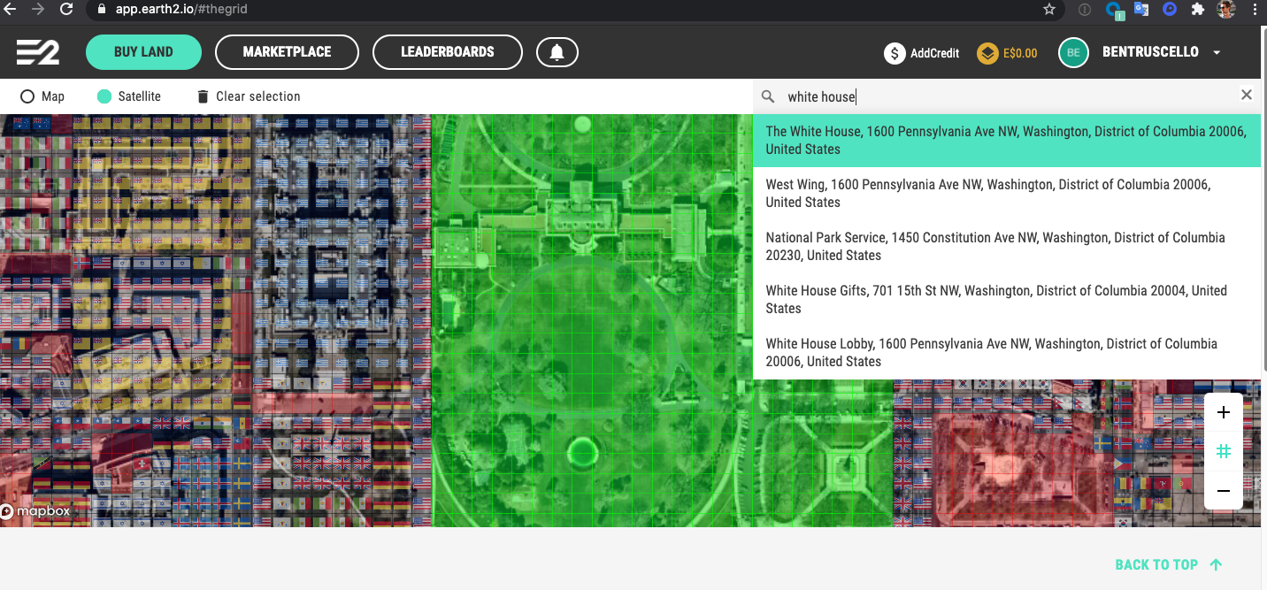Zoom out on the map
The image size is (1267, 590).
tap(1224, 490)
